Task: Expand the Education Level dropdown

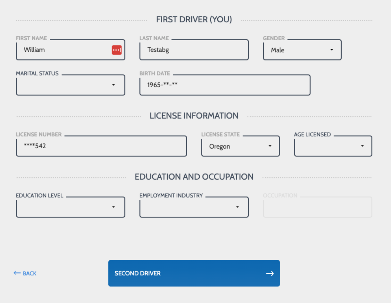Action: pos(70,207)
